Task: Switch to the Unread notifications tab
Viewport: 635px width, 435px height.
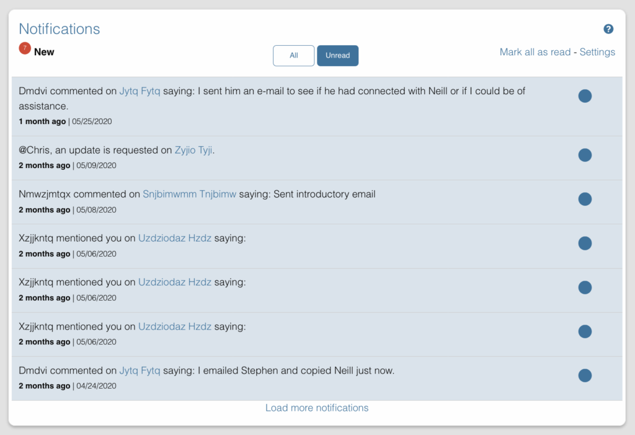Action: [x=337, y=55]
